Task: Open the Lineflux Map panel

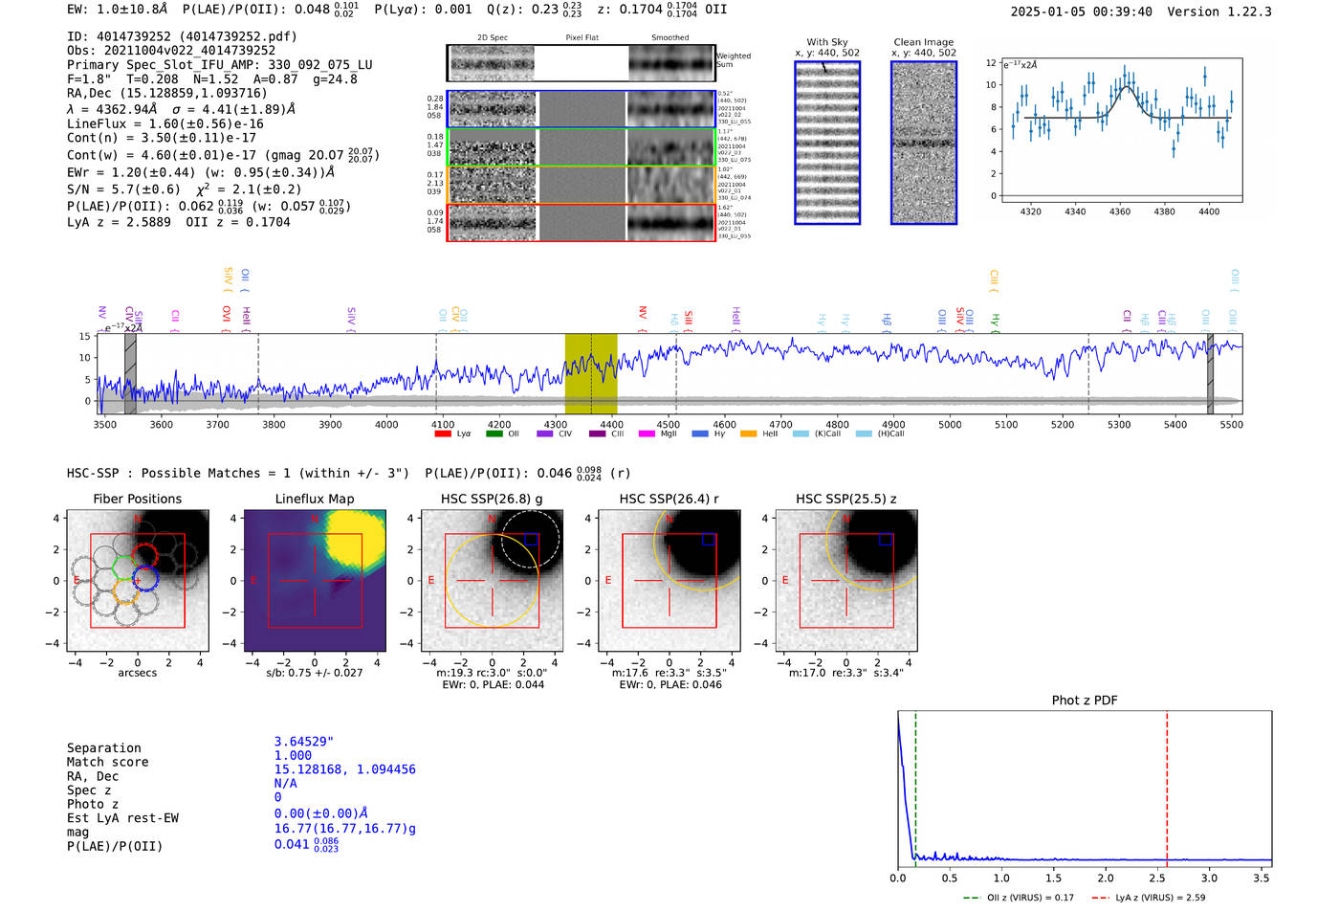Action: [315, 580]
